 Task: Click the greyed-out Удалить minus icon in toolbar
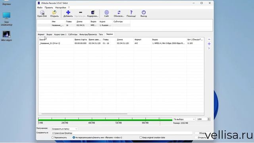click(80, 12)
